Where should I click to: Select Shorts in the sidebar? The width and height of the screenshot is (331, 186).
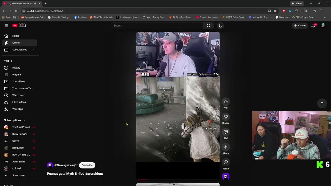20,43
